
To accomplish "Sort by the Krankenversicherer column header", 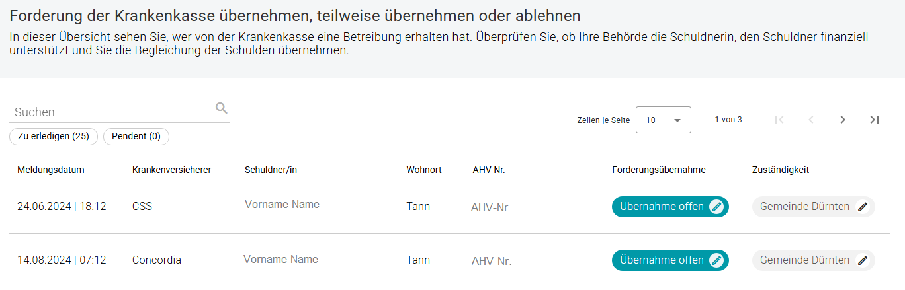I will [171, 170].
